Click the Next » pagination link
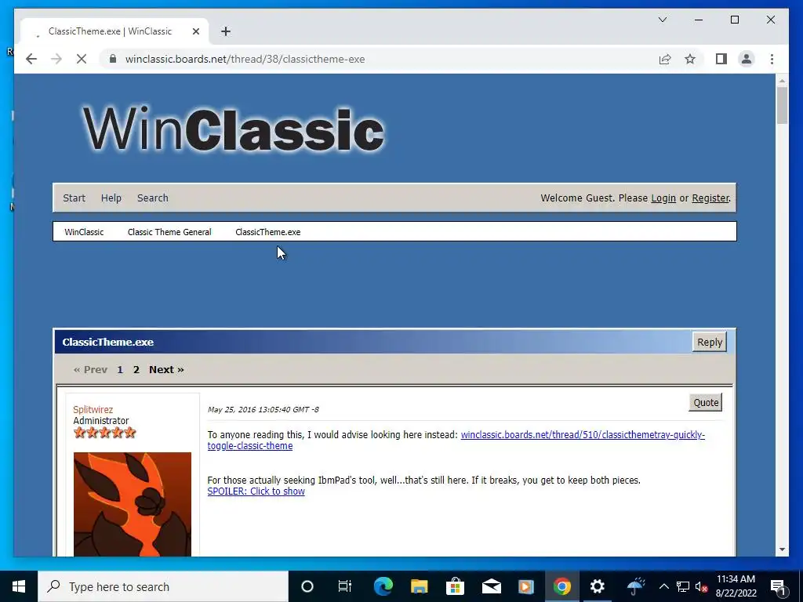The image size is (803, 602). click(166, 370)
